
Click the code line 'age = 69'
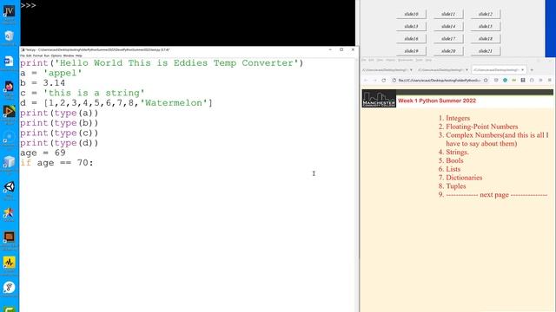coord(43,153)
